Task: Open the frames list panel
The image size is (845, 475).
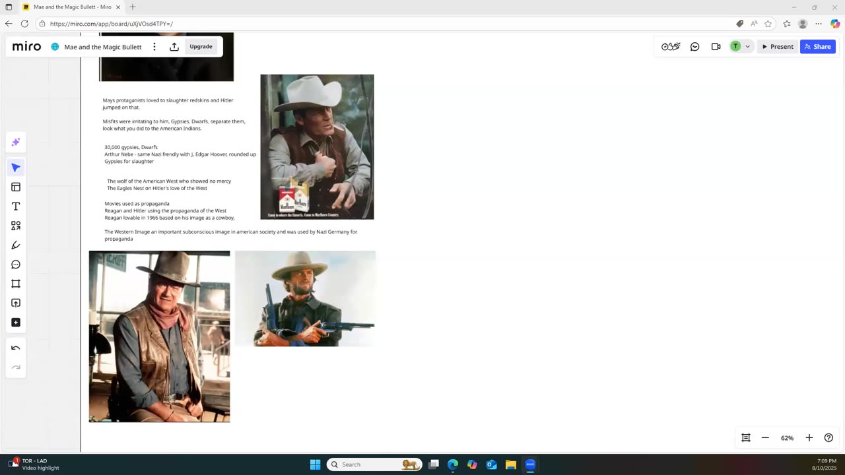Action: coord(746,438)
